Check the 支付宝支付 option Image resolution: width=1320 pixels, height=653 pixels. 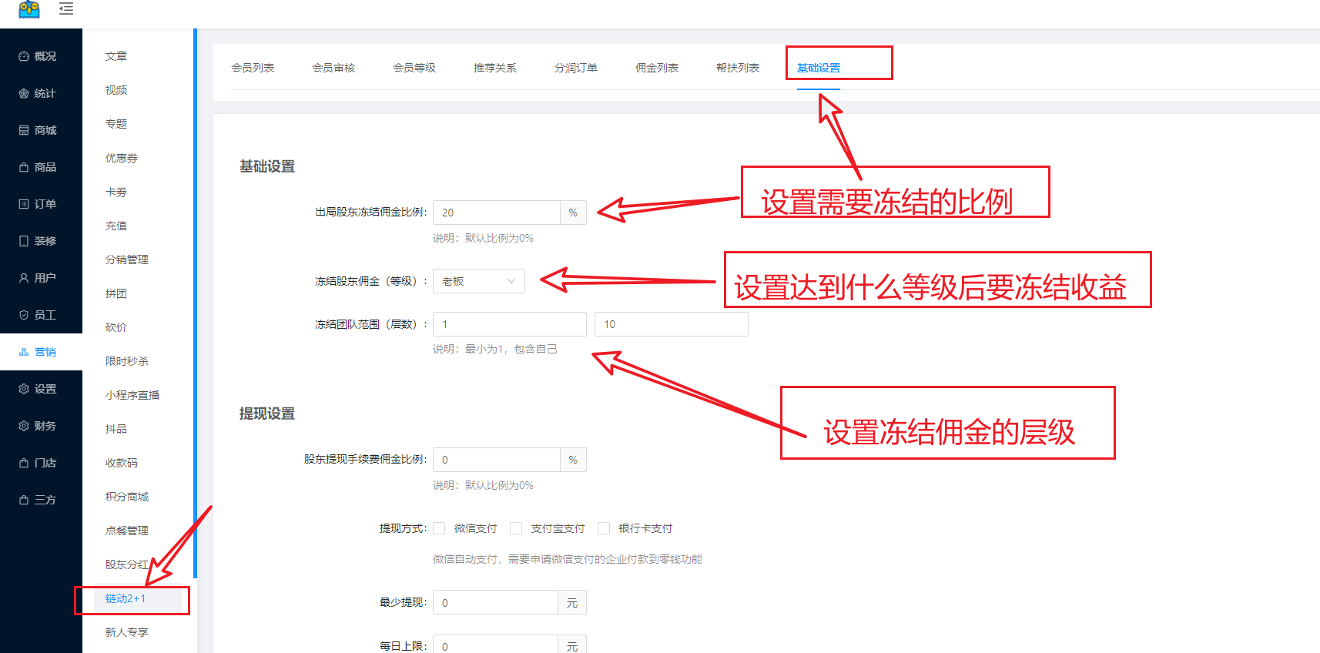516,528
